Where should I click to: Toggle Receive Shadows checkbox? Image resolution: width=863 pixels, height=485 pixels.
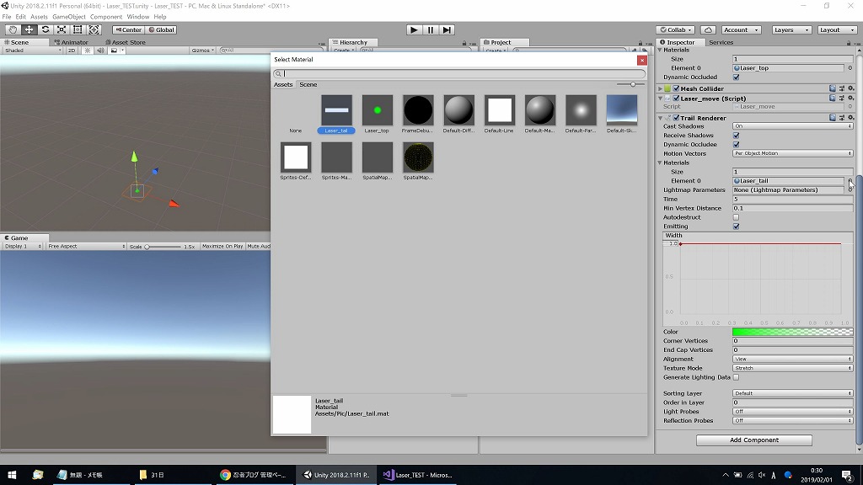point(736,136)
